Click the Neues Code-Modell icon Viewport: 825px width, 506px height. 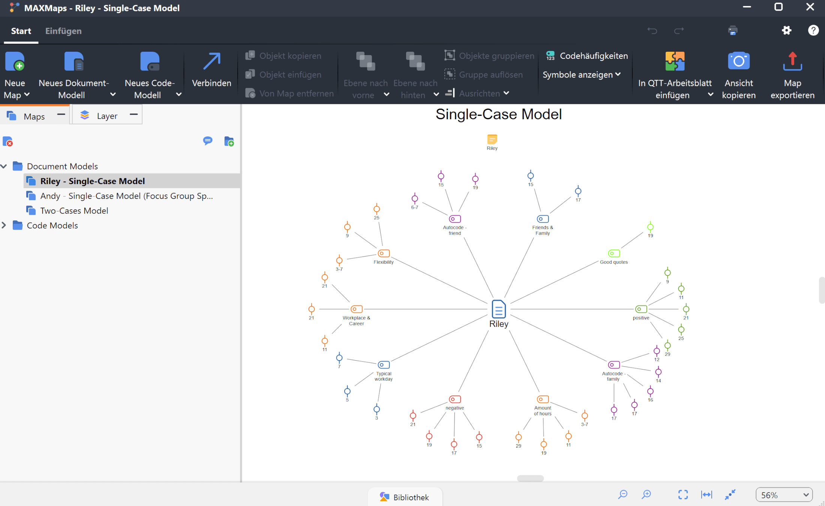(x=150, y=61)
